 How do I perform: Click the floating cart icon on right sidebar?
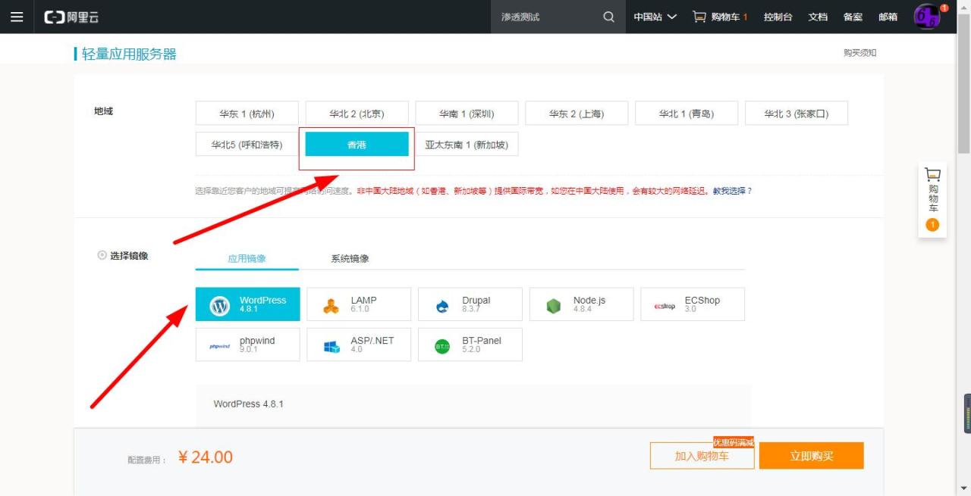click(932, 174)
